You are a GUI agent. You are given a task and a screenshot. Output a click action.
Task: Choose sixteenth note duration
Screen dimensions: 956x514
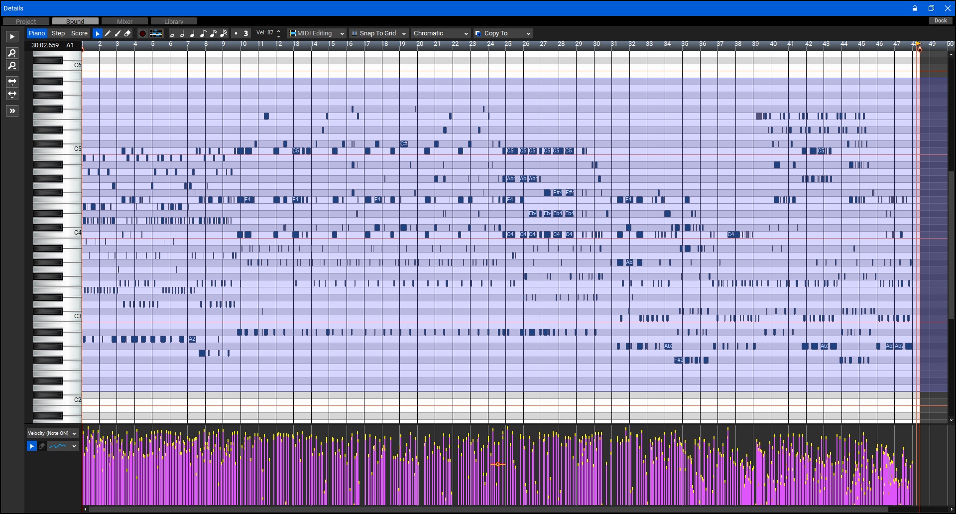[x=213, y=33]
